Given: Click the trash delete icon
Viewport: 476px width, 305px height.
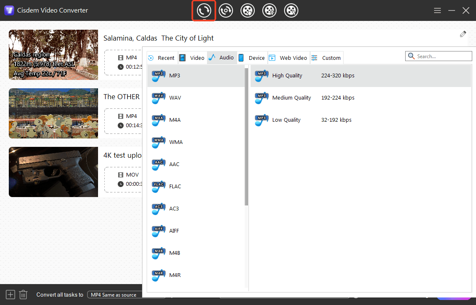Looking at the screenshot, I should pyautogui.click(x=23, y=295).
